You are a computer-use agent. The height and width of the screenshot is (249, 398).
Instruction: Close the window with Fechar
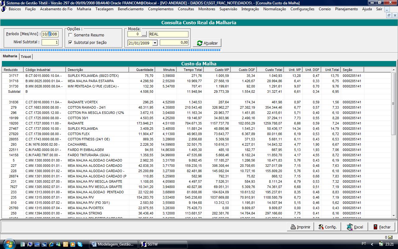[382, 227]
